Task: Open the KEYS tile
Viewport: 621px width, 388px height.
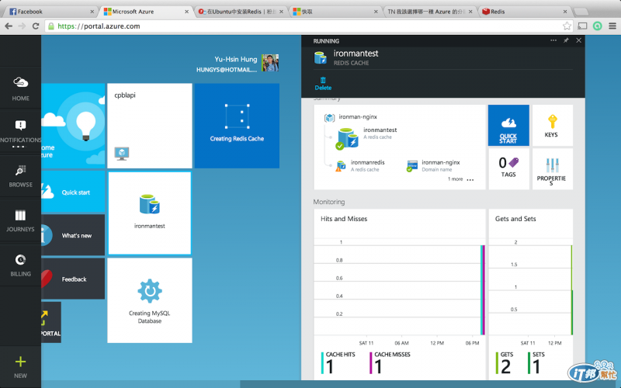Action: click(x=552, y=125)
